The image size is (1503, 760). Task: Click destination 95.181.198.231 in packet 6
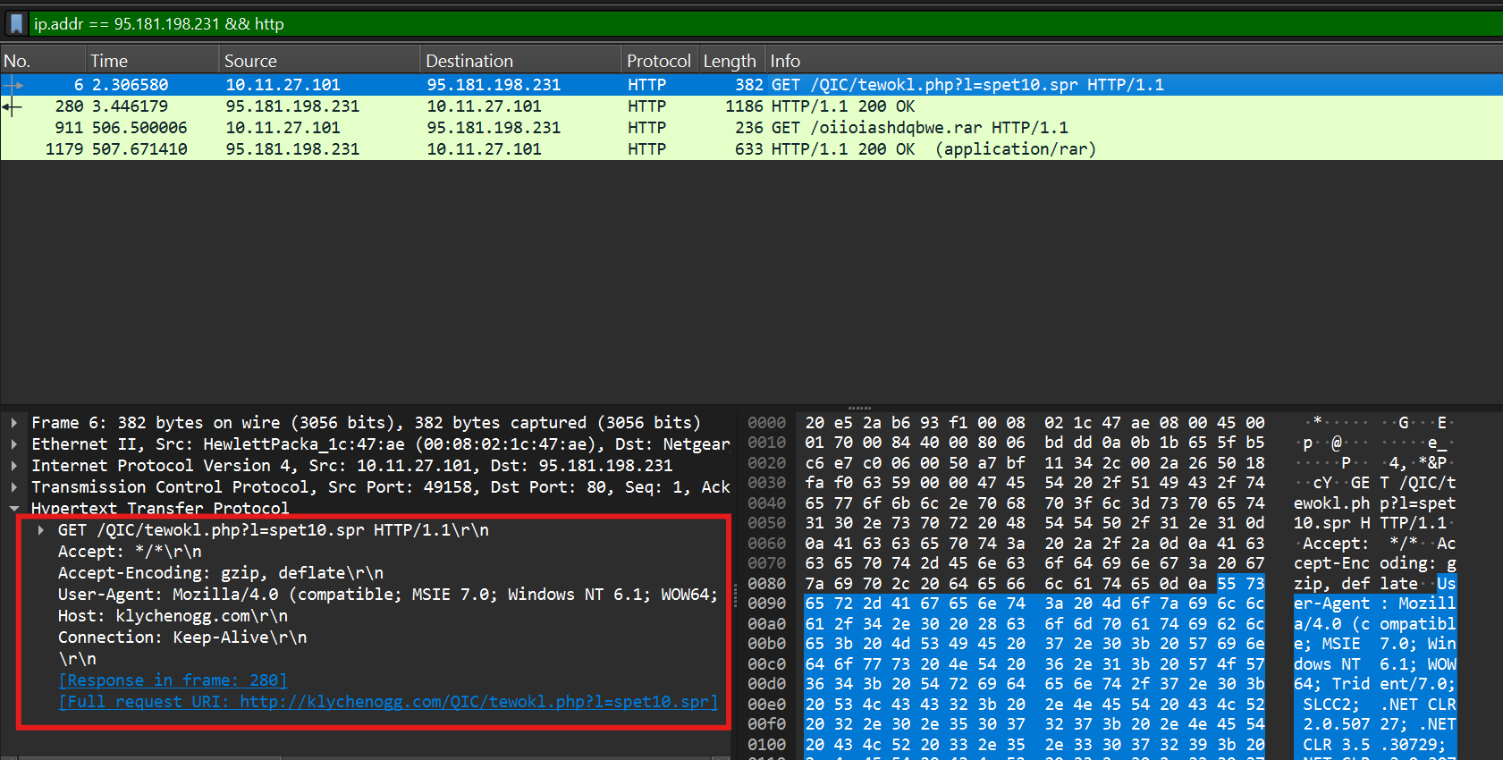(494, 85)
